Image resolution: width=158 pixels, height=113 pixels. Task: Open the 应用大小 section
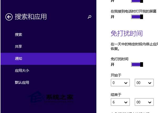click(22, 70)
